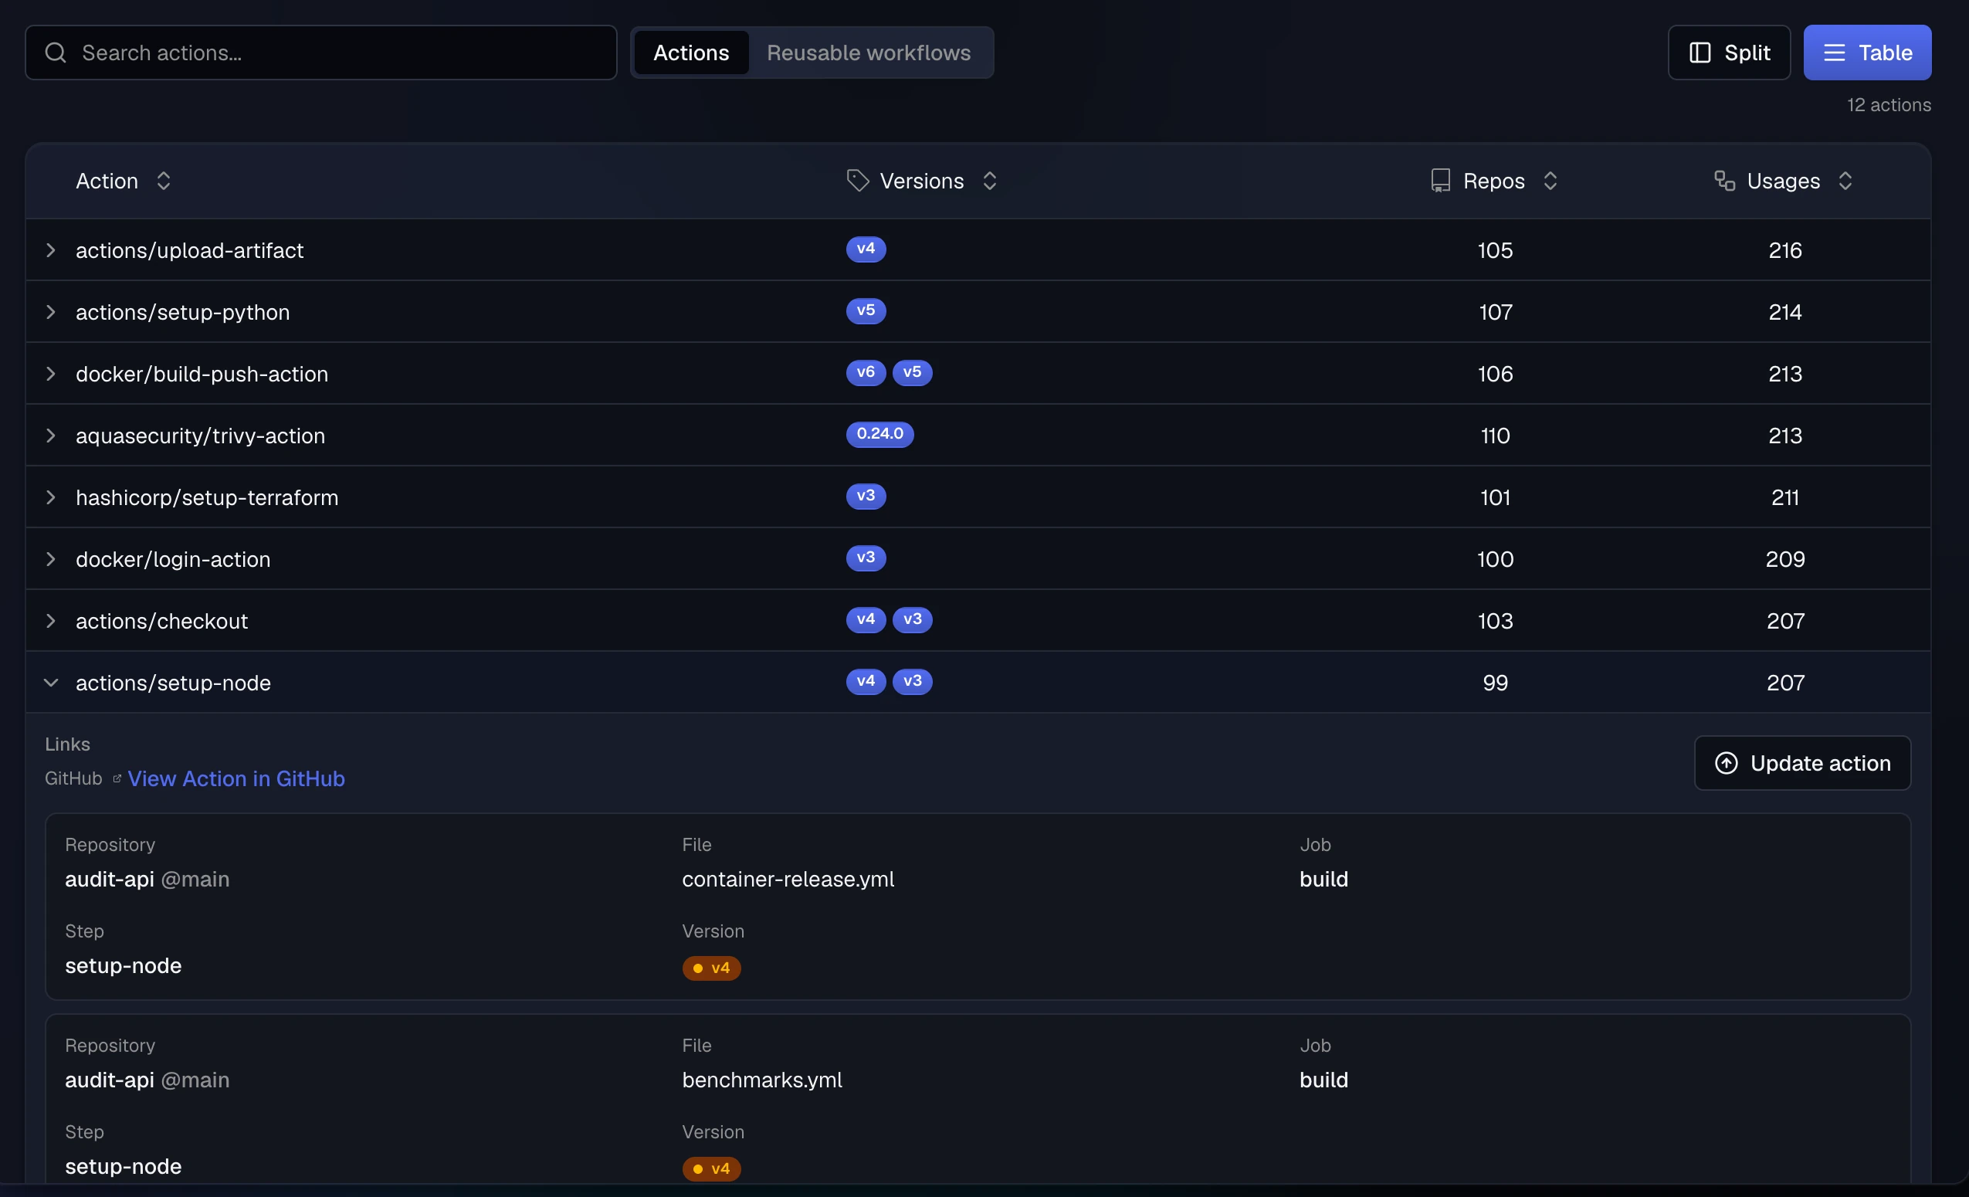Viewport: 1969px width, 1197px height.
Task: Click the 0.24.0 version badge
Action: pos(879,434)
